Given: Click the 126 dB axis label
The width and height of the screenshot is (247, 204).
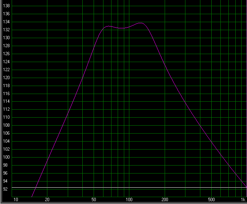Looking at the screenshot, I should click(6, 54).
